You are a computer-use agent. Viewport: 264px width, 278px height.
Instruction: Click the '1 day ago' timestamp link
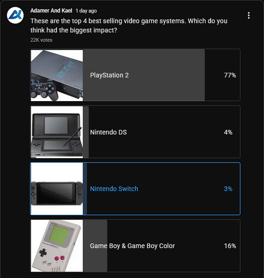(x=86, y=11)
